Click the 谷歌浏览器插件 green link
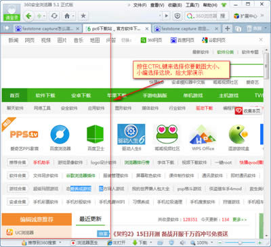The width and height of the screenshot is (271, 247). [81, 175]
